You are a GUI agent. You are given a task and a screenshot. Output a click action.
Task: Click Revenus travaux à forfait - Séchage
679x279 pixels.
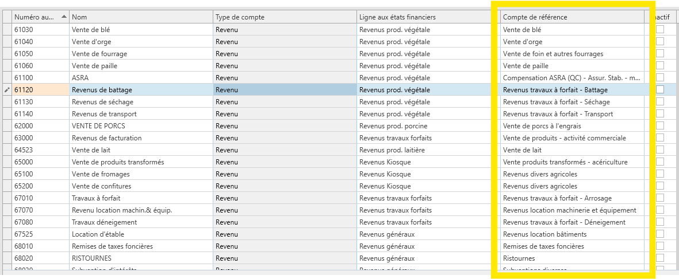(571, 102)
